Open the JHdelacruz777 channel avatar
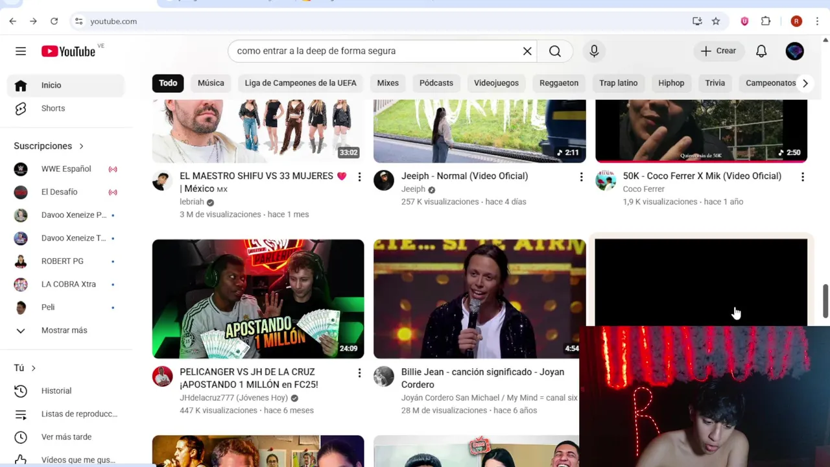Screen dimensions: 830x467 click(x=162, y=376)
